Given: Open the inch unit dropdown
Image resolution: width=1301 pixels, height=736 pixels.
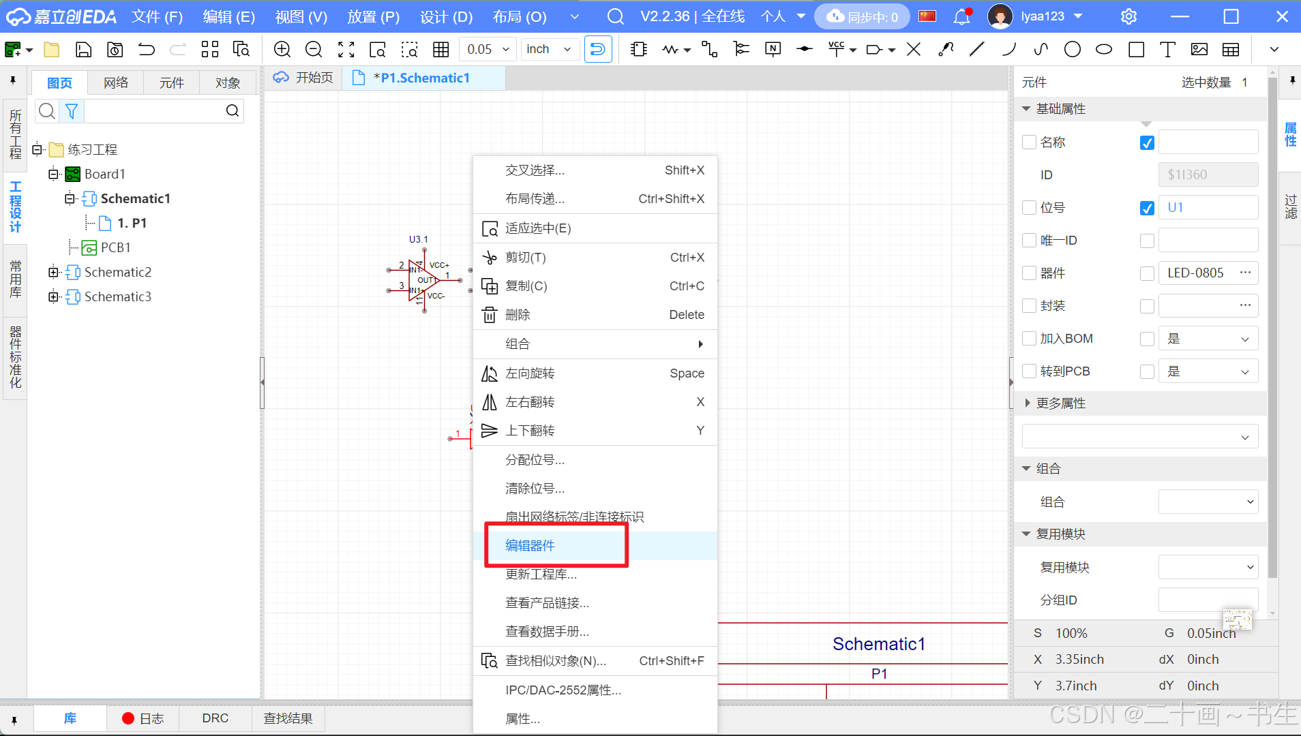Looking at the screenshot, I should (550, 49).
